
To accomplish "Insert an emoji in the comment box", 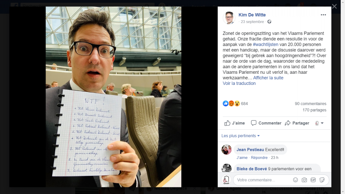I will [x=295, y=180].
